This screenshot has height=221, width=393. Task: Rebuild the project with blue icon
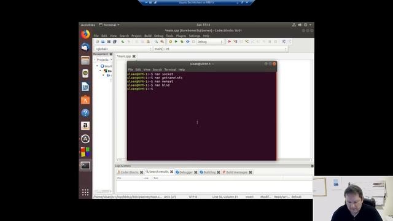187,42
